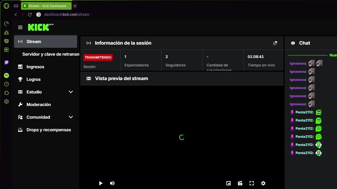Click the Seguidores count

[x=167, y=57]
